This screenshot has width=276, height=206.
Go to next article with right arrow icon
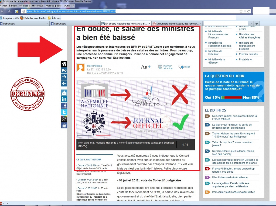tap(64, 77)
